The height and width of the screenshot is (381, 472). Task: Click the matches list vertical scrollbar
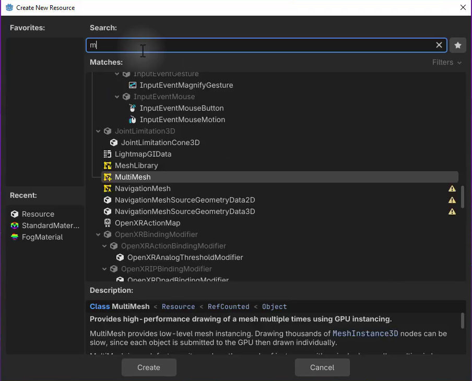pos(463,197)
